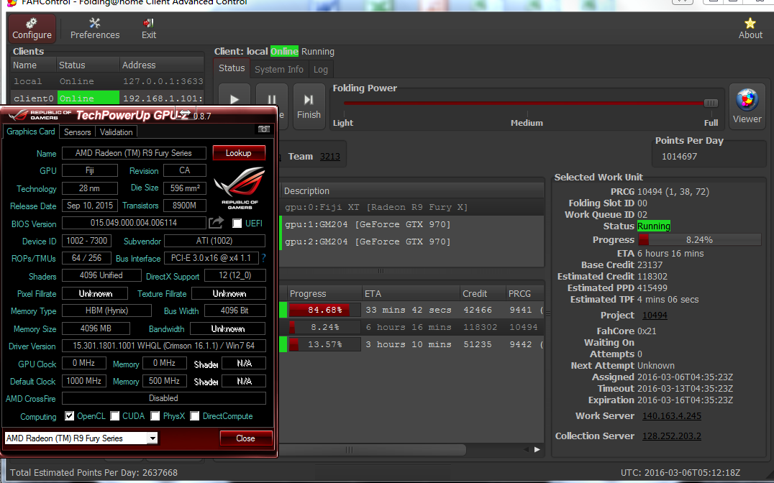
Task: Toggle the CUDA checkbox
Action: 115,416
